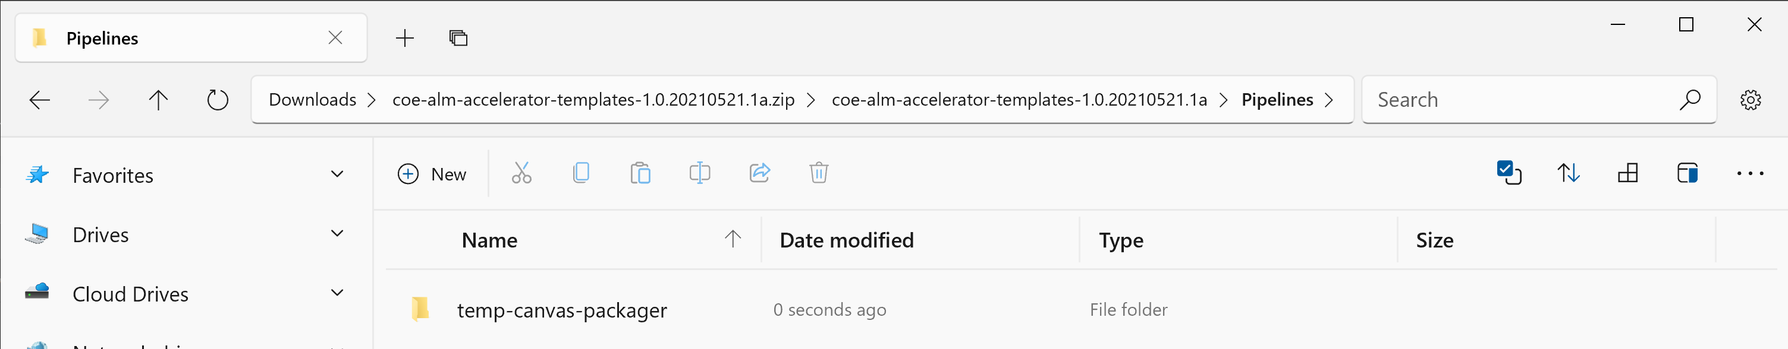Viewport: 1788px width, 349px height.
Task: Copy the selection with the Copy icon
Action: (x=581, y=173)
